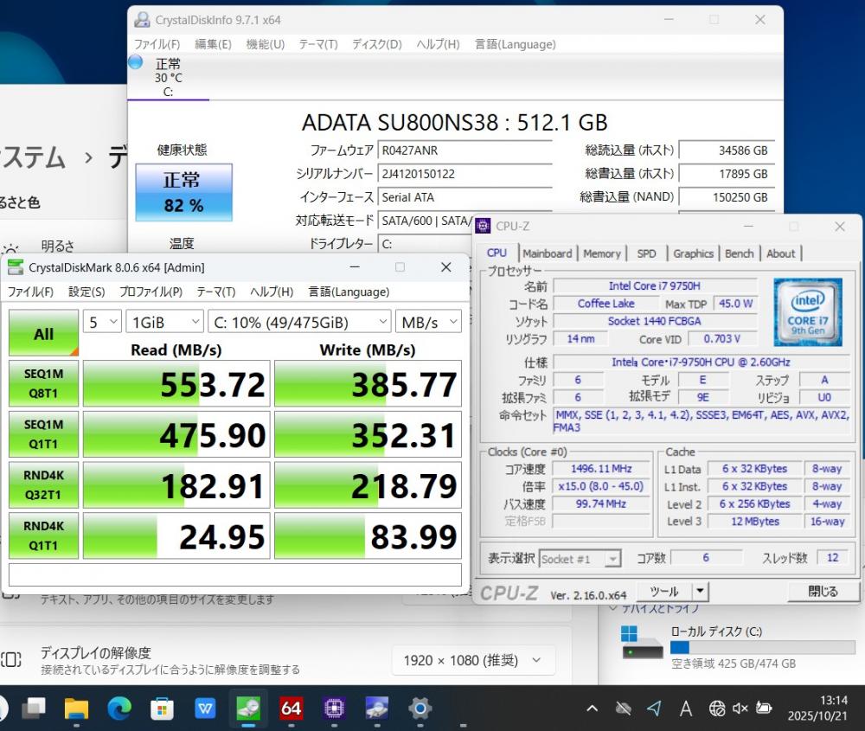Launch Microsoft Edge from the taskbar
865x731 pixels.
click(119, 709)
